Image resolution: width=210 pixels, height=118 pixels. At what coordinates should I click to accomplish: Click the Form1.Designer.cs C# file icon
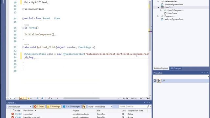tap(165, 10)
